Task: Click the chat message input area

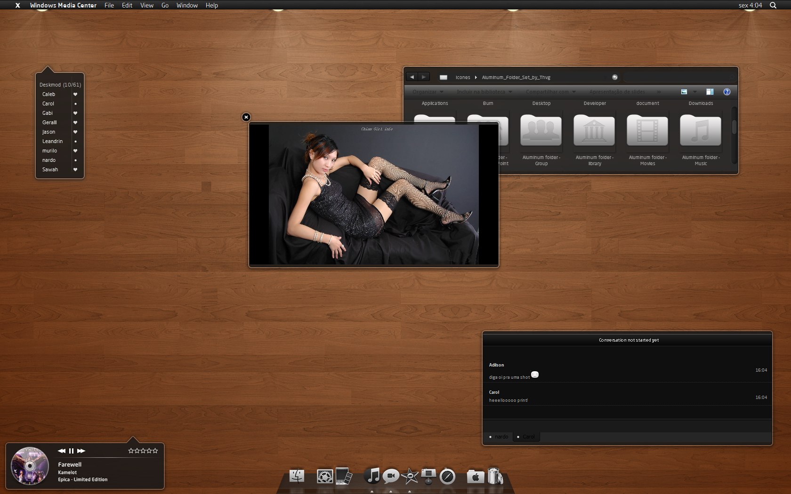Action: coord(627,425)
